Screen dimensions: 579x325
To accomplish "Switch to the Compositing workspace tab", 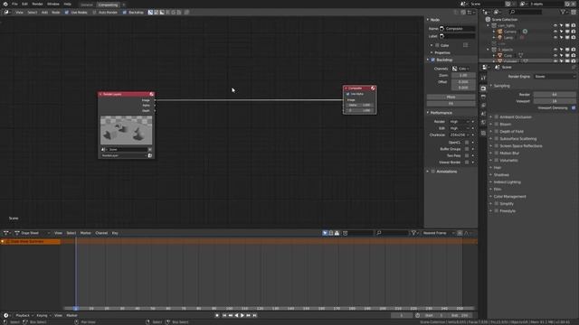I will 108,5.
